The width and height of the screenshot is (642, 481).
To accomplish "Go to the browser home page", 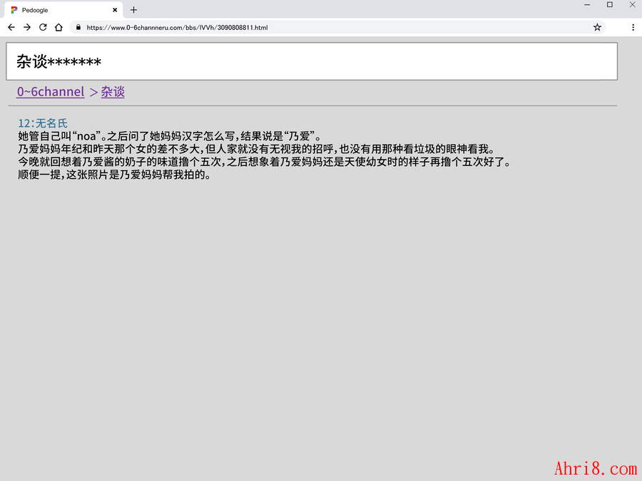I will point(58,27).
